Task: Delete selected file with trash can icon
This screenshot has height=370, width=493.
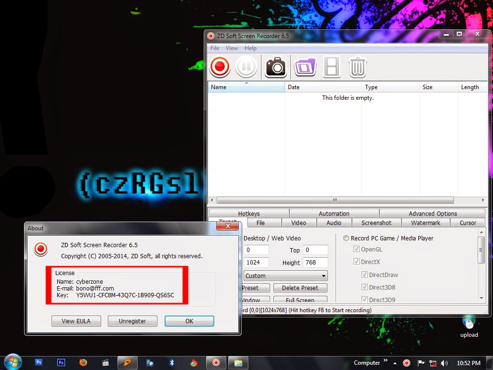Action: (x=358, y=66)
